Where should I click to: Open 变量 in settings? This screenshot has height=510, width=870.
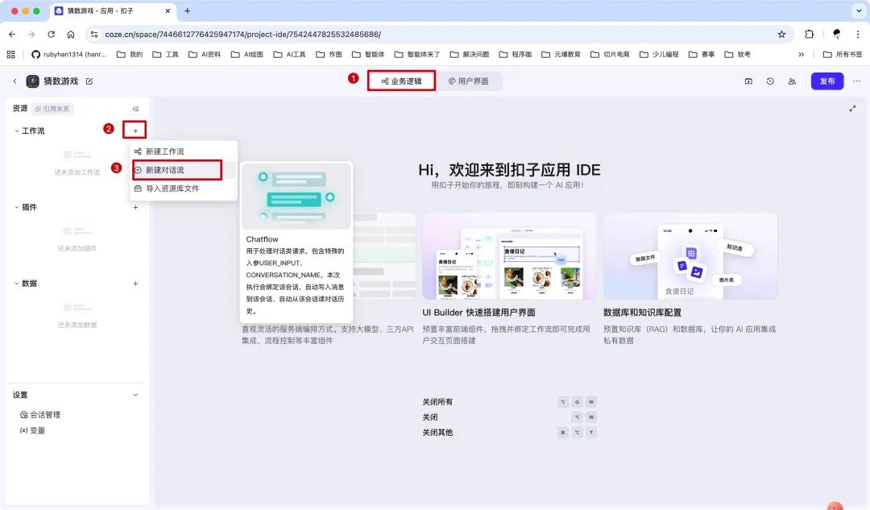click(33, 430)
